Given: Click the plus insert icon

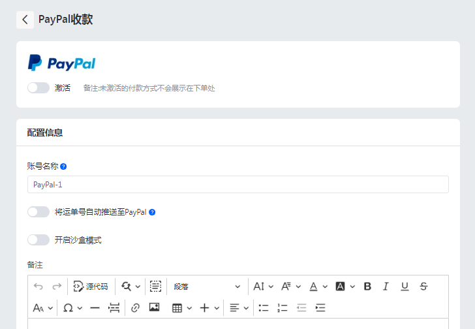Looking at the screenshot, I should (x=204, y=308).
